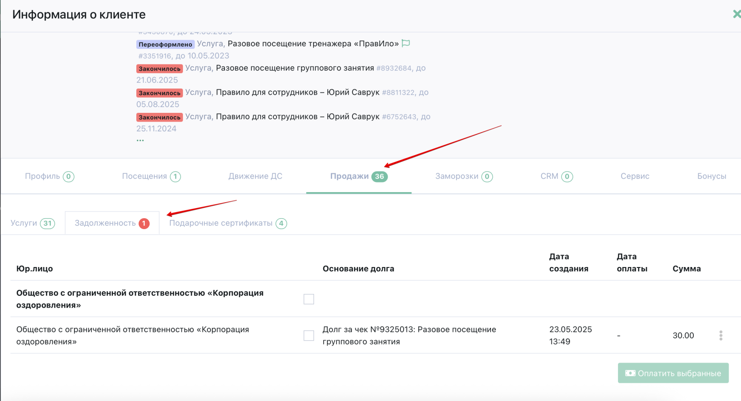
Task: Switch to the Профиль tab
Action: pos(49,176)
